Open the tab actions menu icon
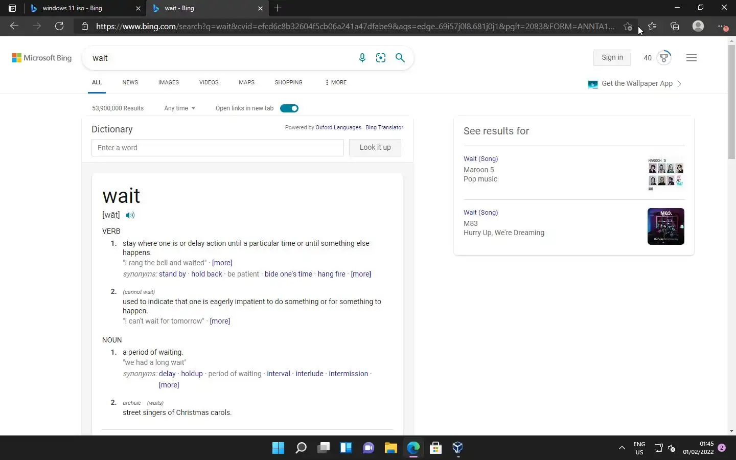 pyautogui.click(x=12, y=8)
